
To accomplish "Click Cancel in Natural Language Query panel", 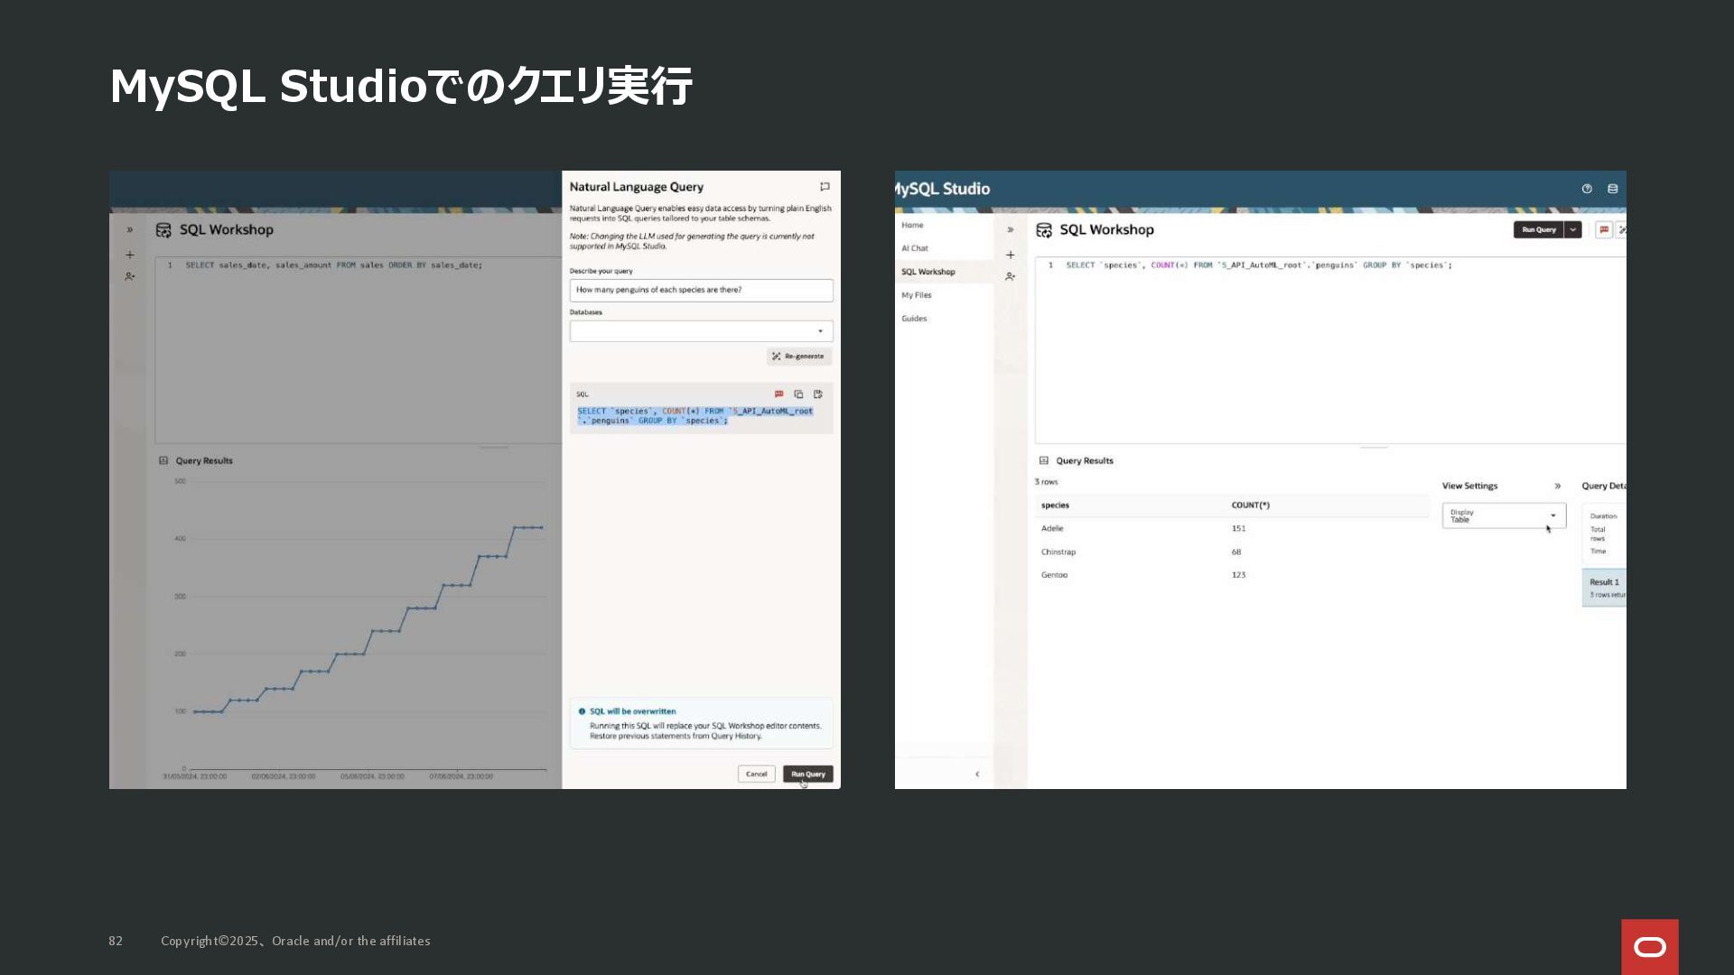I will [x=756, y=774].
